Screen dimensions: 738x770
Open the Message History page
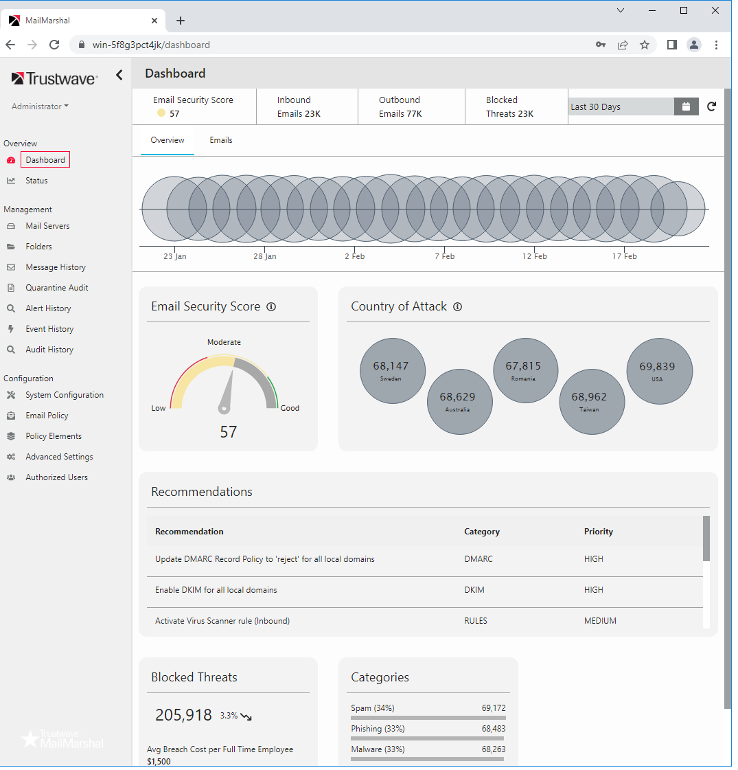pyautogui.click(x=56, y=267)
